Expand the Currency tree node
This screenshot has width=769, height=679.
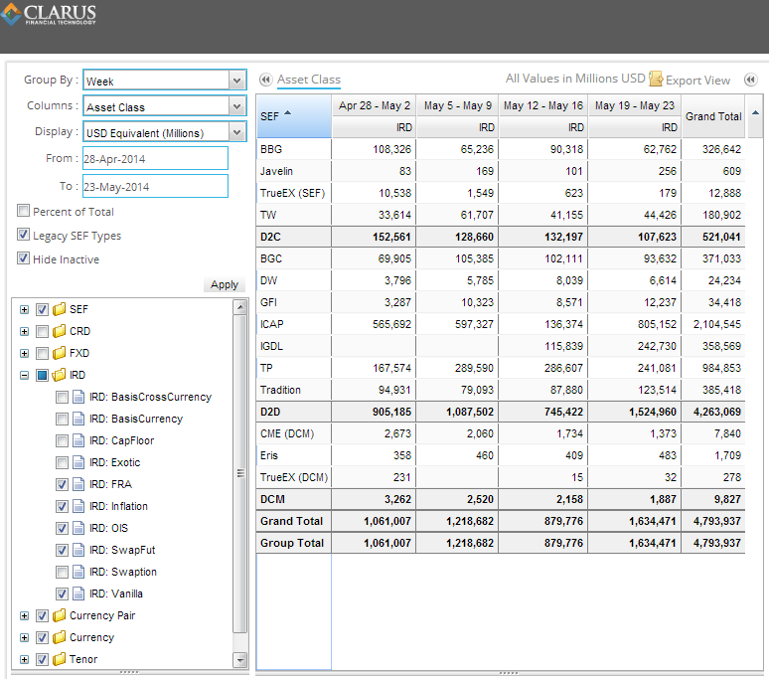click(24, 638)
